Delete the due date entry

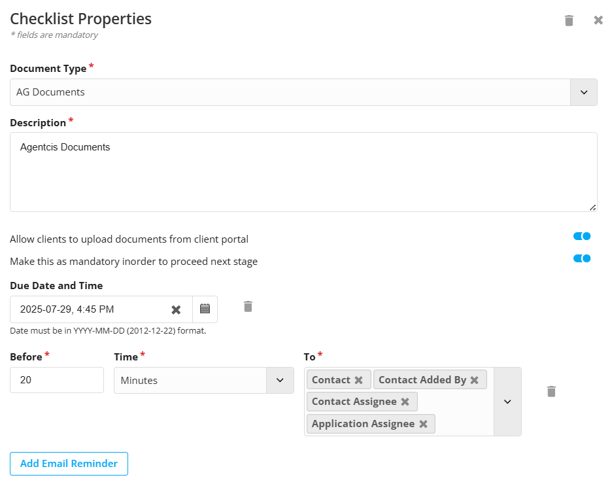pos(248,306)
